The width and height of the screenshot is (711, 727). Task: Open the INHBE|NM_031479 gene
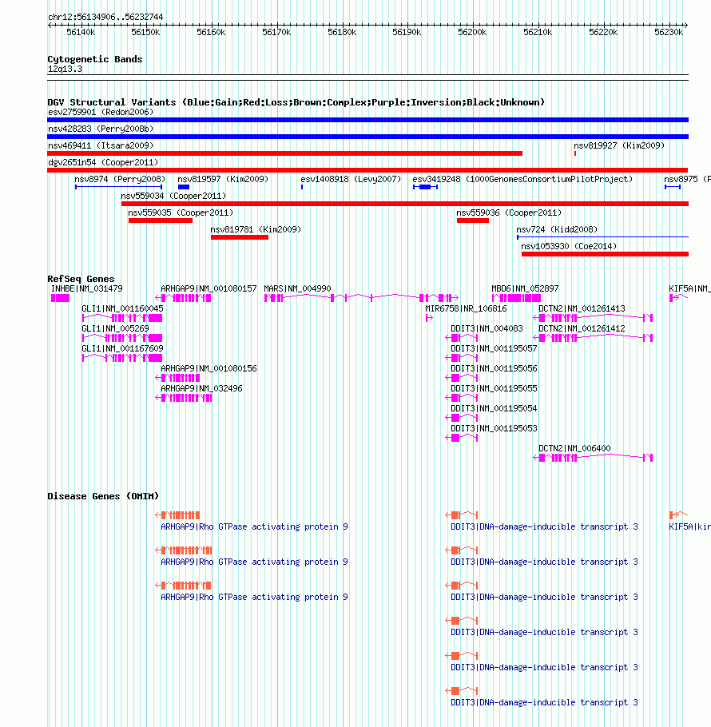(x=60, y=298)
